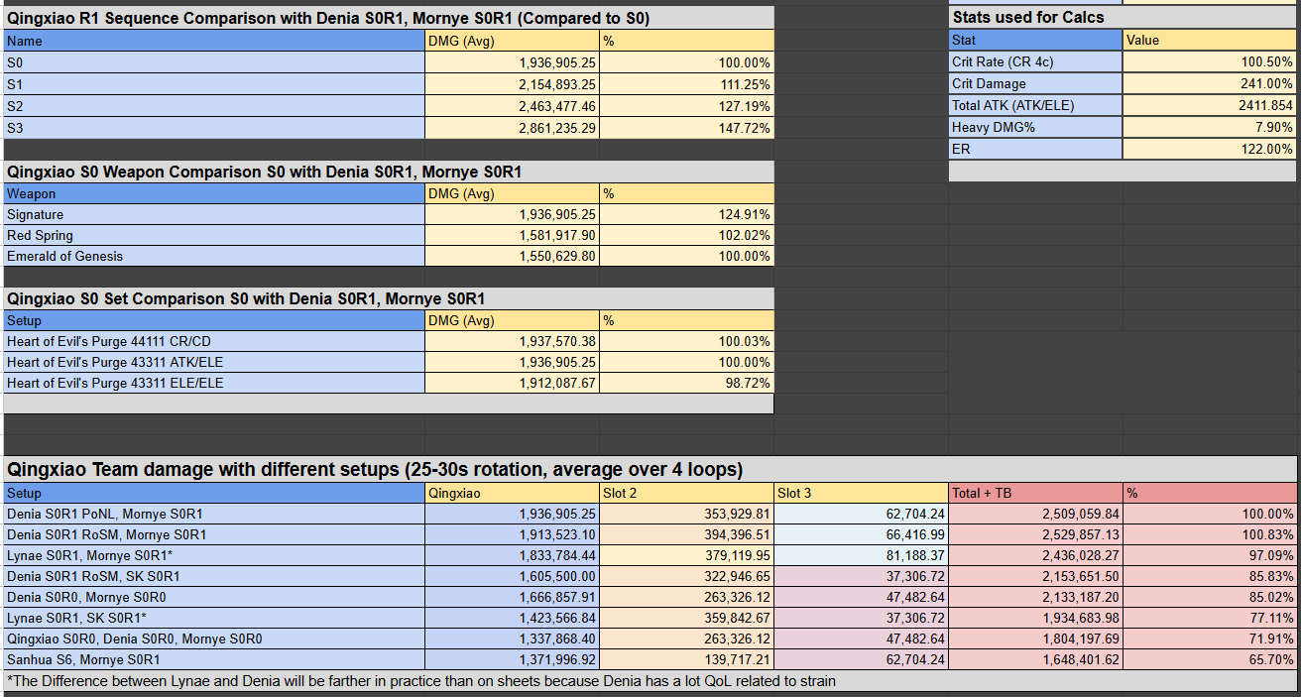Viewport: 1301px width, 697px height.
Task: Click the 1,912,087.67 damage cell
Action: [x=513, y=383]
